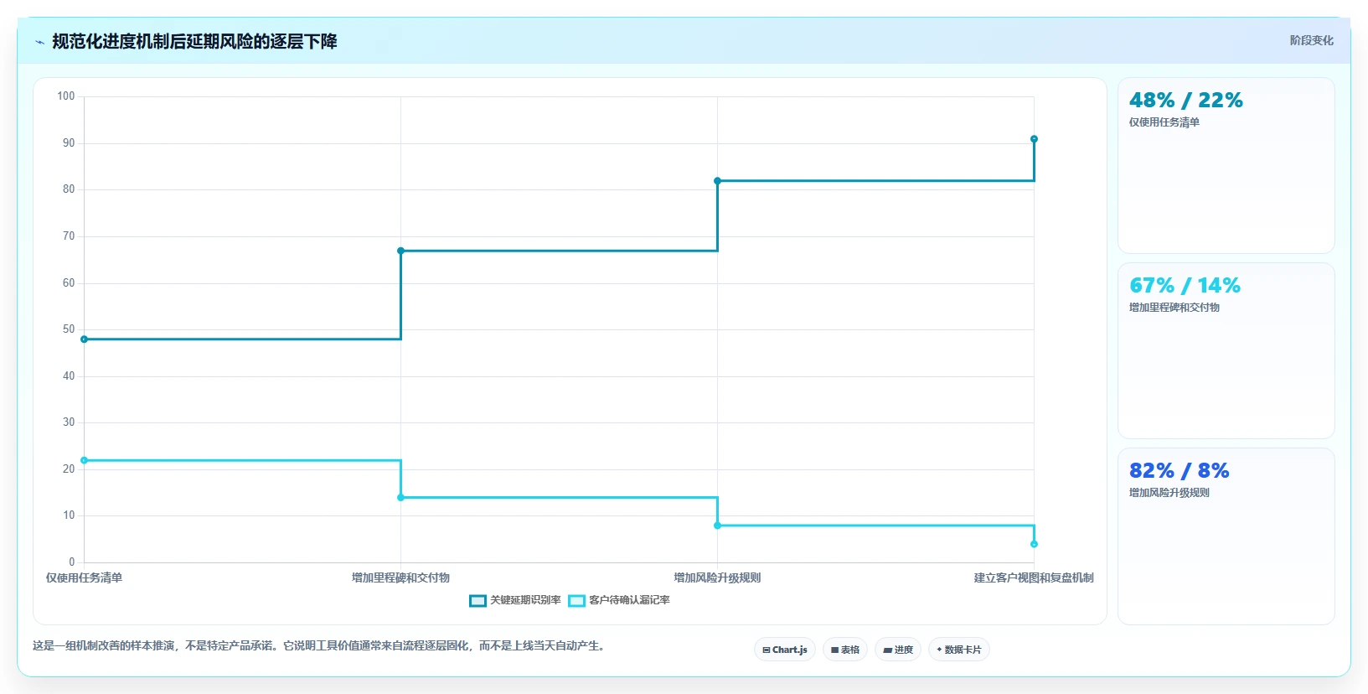Click x-axis label 建立客户视图和复盘机制
1368x694 pixels.
[1034, 578]
